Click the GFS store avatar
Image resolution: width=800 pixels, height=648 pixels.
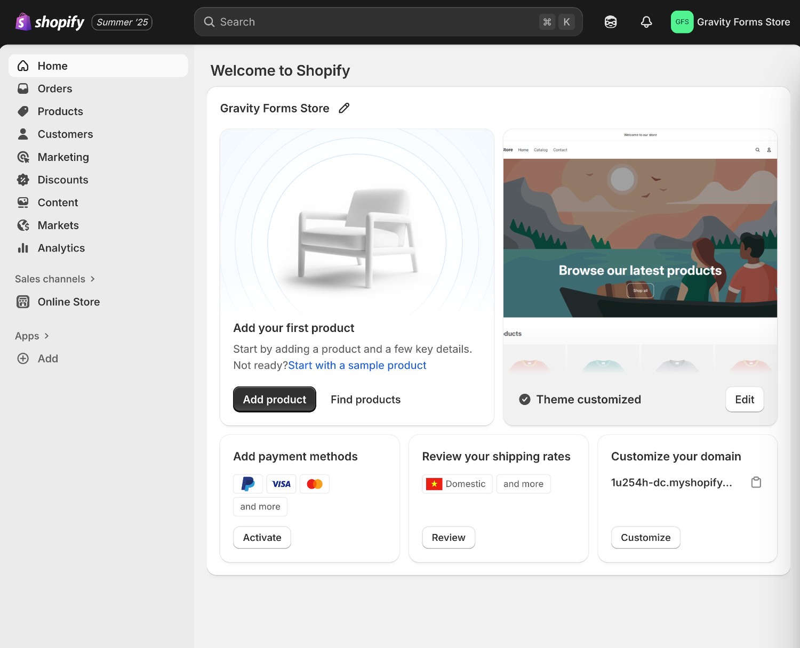682,22
